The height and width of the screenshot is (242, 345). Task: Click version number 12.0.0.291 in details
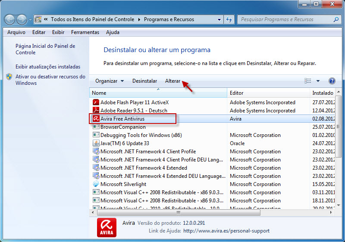coord(194,223)
